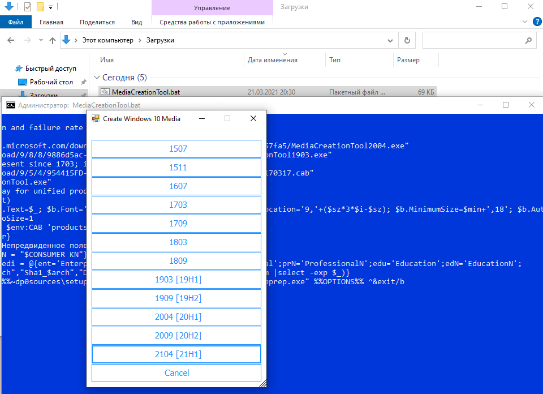Pick the 2009 [20H2] release

[x=176, y=336]
